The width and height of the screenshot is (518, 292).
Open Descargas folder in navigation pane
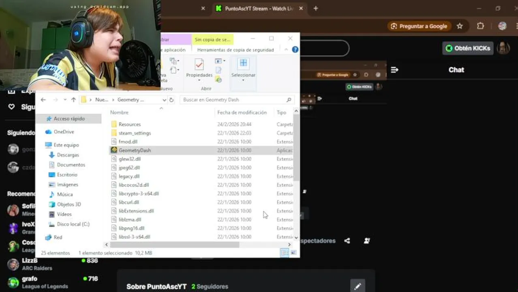64,155
